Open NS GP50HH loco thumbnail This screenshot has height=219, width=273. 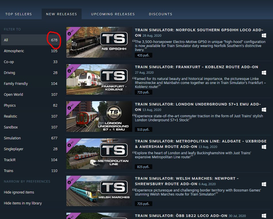coord(99,42)
